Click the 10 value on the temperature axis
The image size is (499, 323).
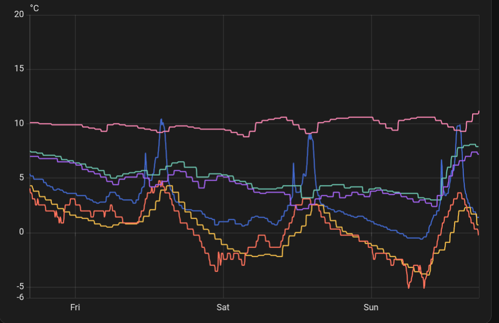pos(19,123)
